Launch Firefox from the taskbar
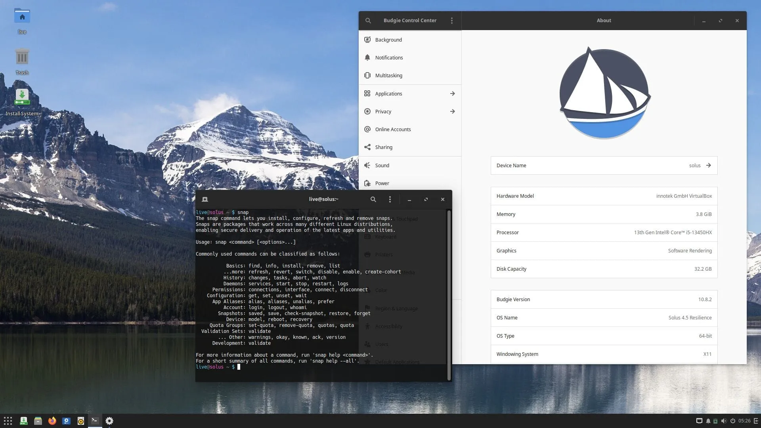Viewport: 761px width, 428px height. point(52,421)
